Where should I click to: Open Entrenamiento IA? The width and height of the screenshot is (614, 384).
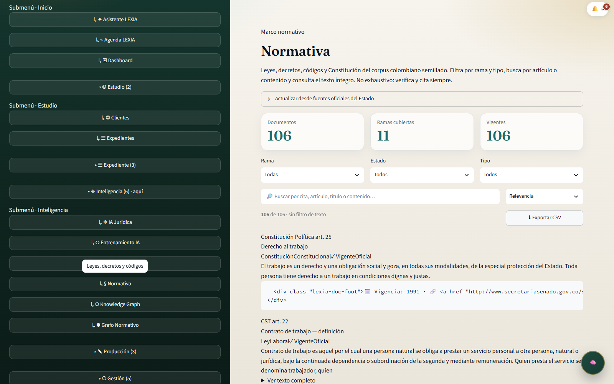tap(115, 243)
